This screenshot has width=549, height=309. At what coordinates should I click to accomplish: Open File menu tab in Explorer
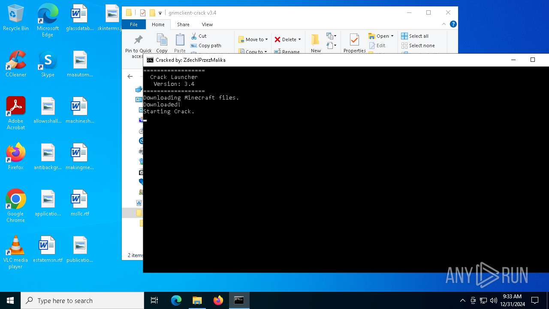coord(134,24)
